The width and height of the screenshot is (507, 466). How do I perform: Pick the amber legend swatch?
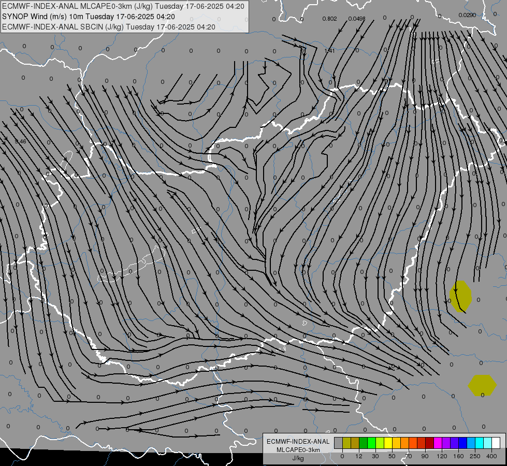(x=396, y=443)
